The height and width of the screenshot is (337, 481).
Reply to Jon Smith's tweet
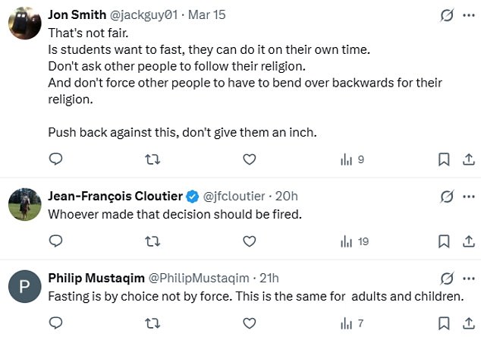tap(55, 159)
